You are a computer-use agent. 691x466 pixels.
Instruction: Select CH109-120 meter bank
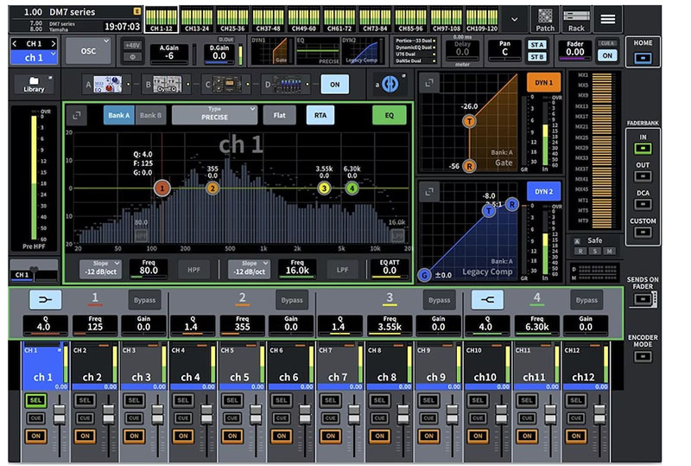pyautogui.click(x=482, y=19)
